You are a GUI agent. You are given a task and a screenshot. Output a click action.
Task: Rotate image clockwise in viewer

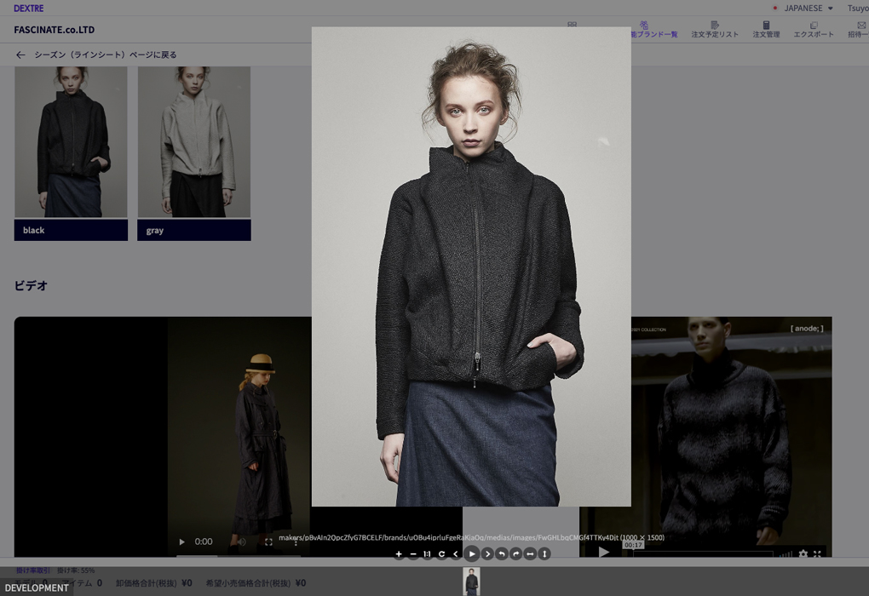tap(516, 554)
